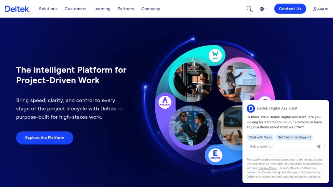Focus the Ask a question field

point(286,146)
